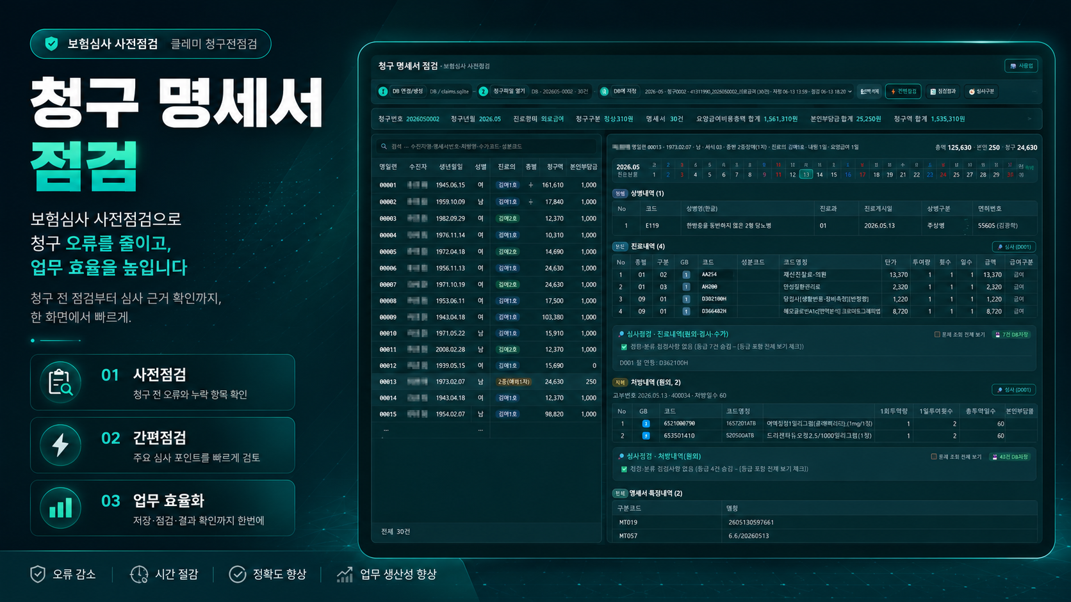Click the 심사 (D001) button in 처방내역

coord(1014,390)
